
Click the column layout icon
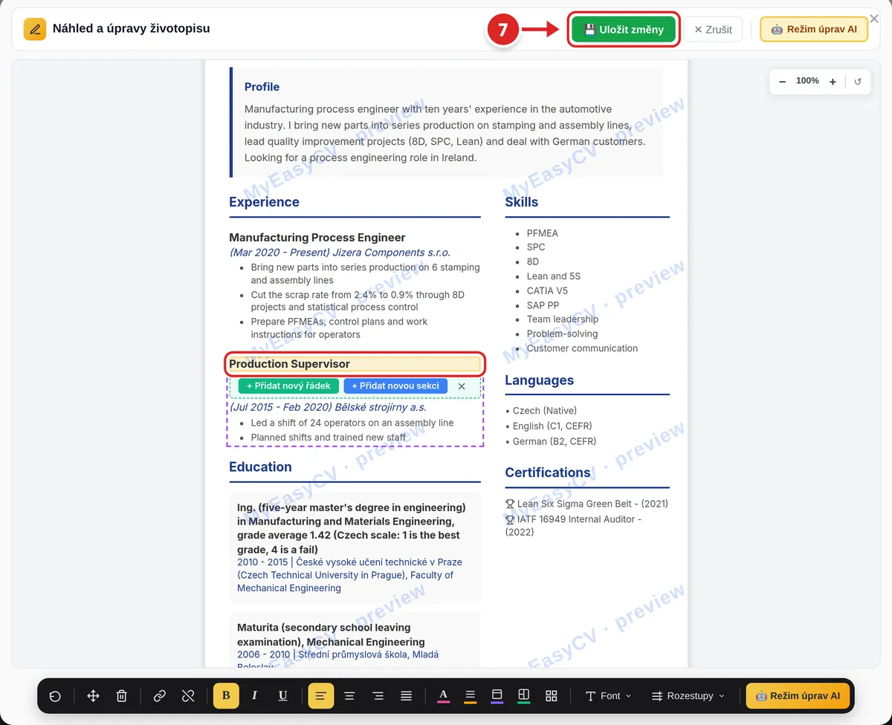point(523,696)
